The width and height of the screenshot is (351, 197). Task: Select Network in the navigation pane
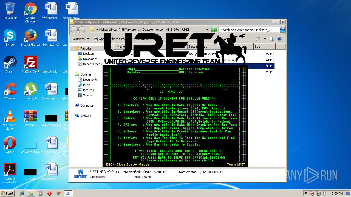pos(86,116)
